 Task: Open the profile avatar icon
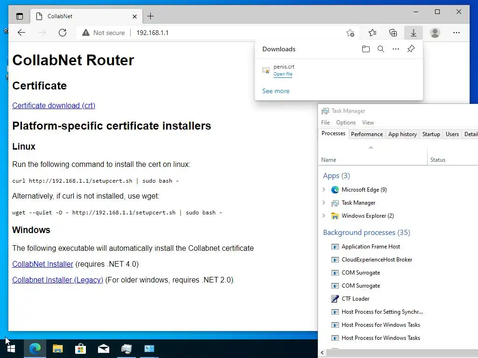435,33
